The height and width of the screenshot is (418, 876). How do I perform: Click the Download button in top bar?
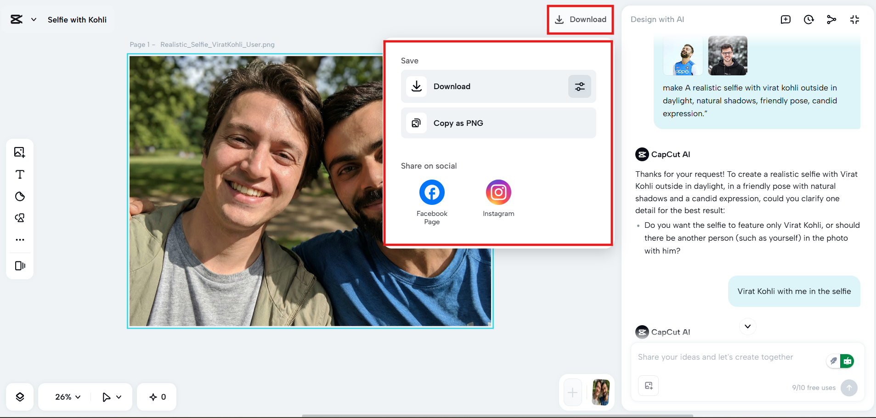(x=580, y=20)
